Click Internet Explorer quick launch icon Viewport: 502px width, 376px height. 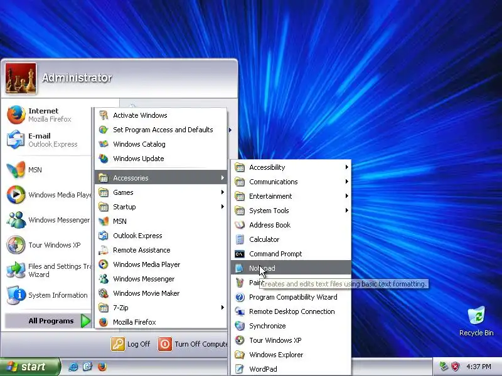(73, 367)
